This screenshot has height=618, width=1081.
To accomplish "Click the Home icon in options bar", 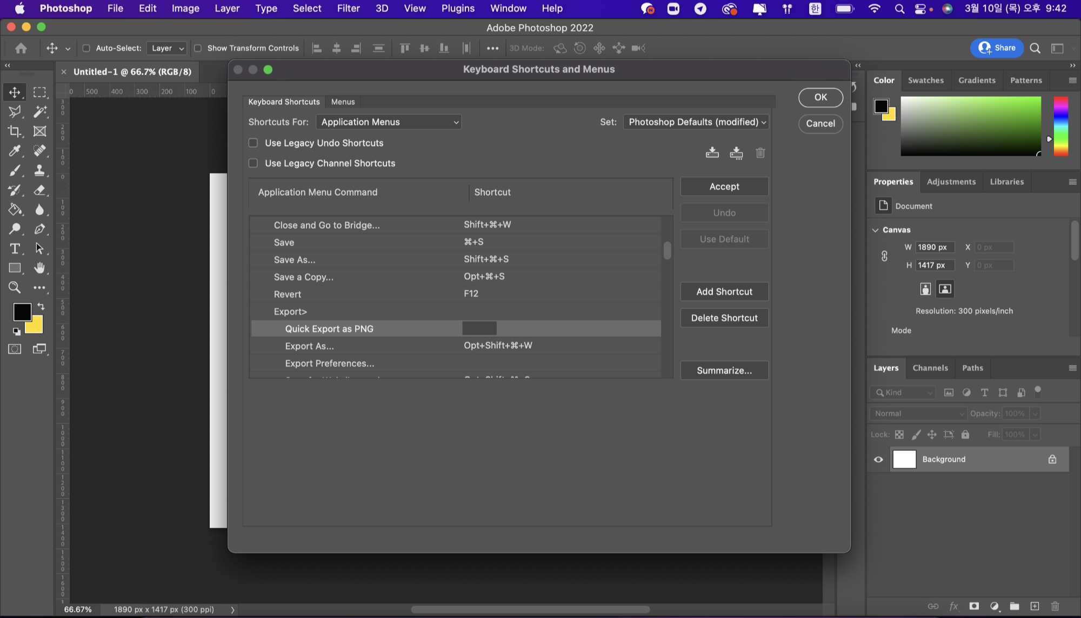I will [x=21, y=48].
